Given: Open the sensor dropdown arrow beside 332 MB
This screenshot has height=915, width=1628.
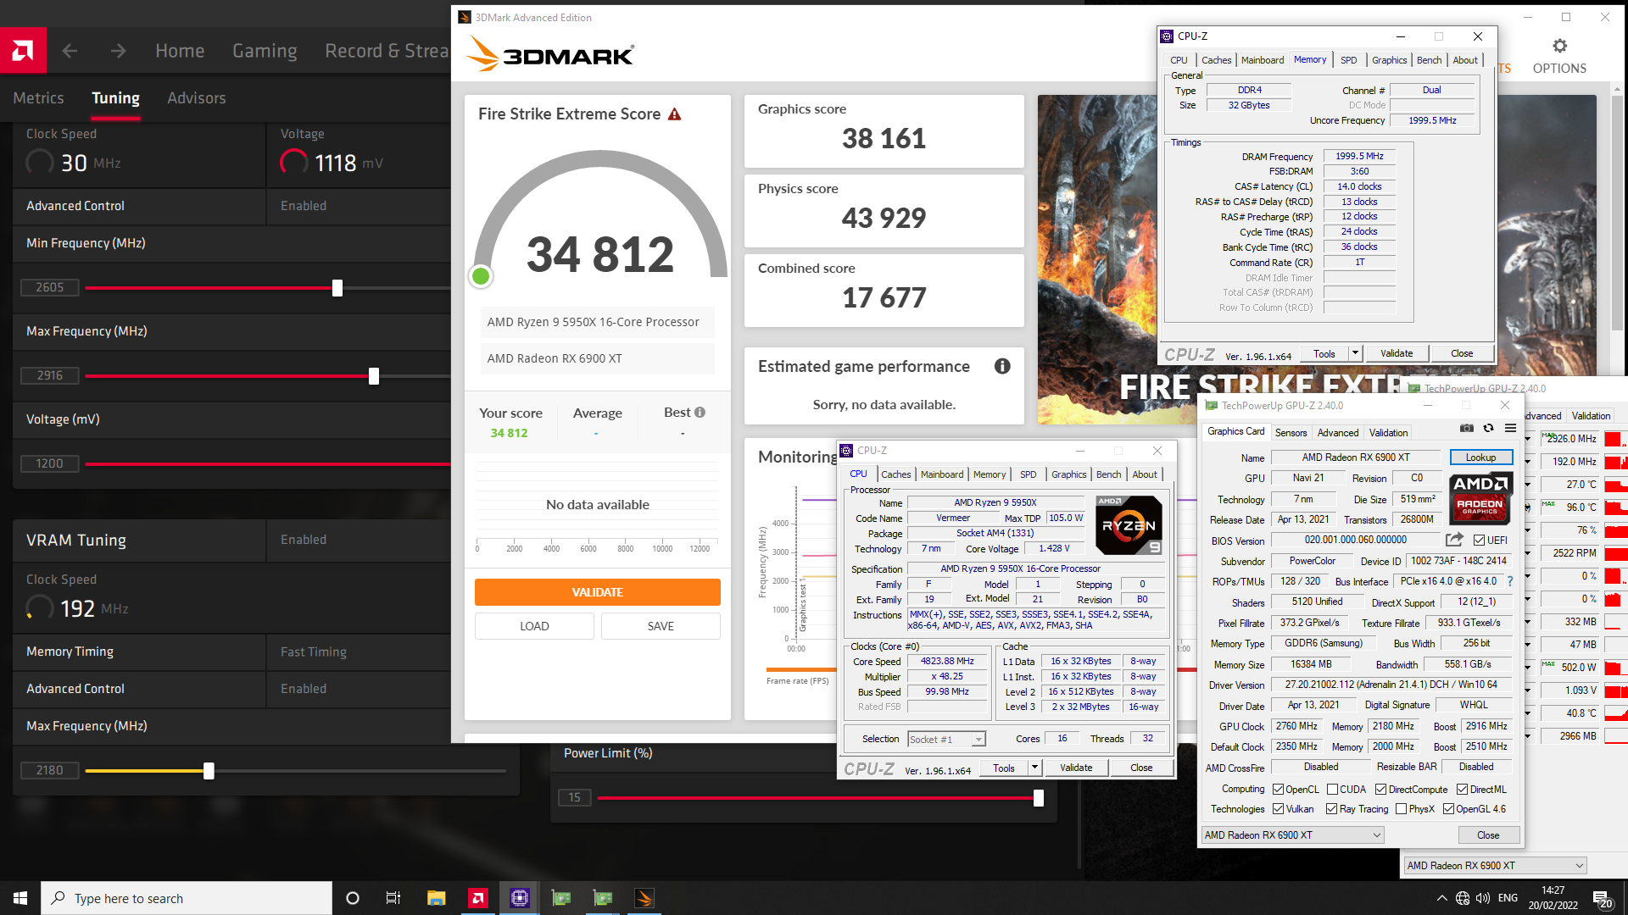Looking at the screenshot, I should (x=1528, y=622).
